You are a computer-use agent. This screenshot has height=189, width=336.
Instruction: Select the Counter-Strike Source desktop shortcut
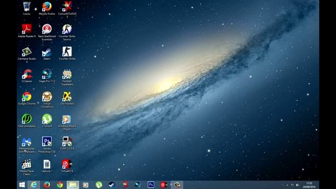(67, 32)
